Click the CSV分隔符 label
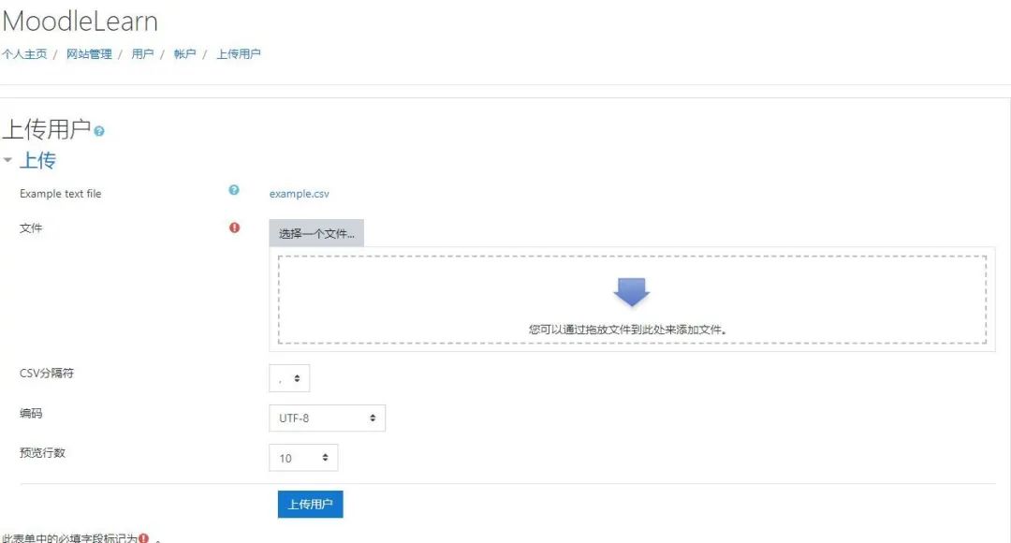 pos(47,373)
